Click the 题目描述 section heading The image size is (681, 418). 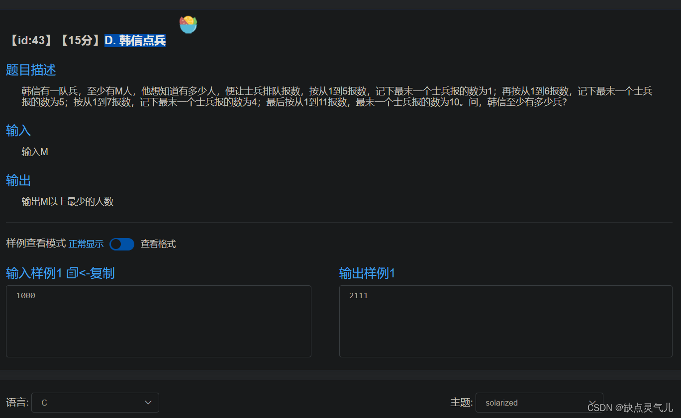click(30, 70)
